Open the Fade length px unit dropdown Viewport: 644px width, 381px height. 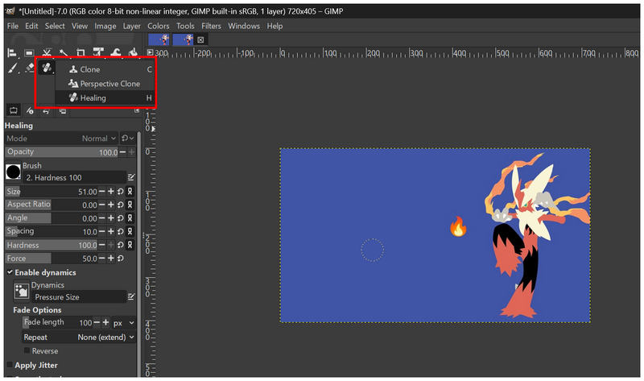click(x=124, y=323)
